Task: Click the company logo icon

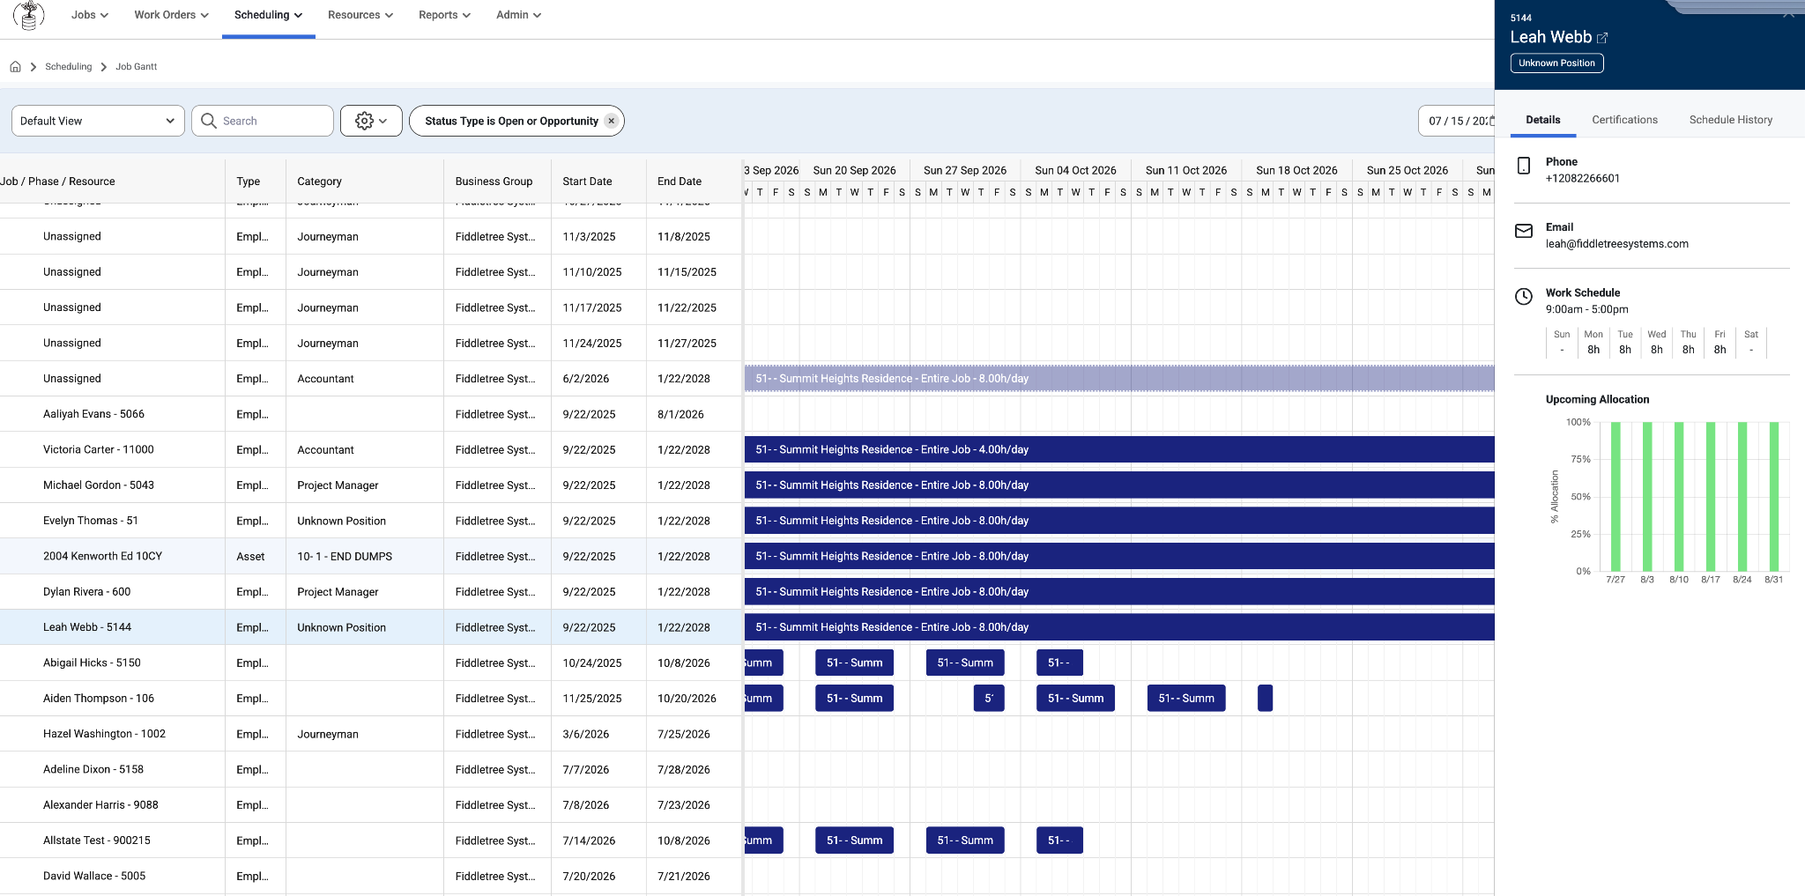Action: [29, 15]
